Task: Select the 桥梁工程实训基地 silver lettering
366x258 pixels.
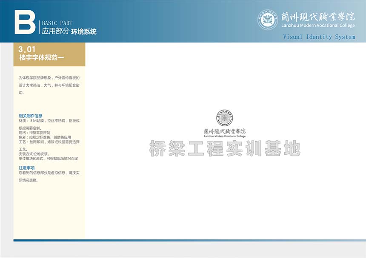Action: coord(225,149)
